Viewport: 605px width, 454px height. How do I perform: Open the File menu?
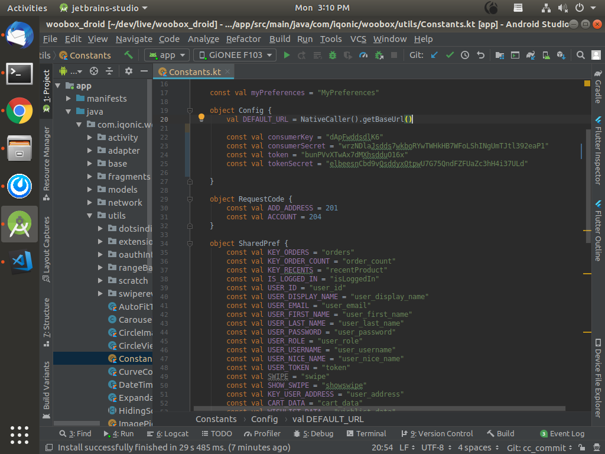pos(50,39)
